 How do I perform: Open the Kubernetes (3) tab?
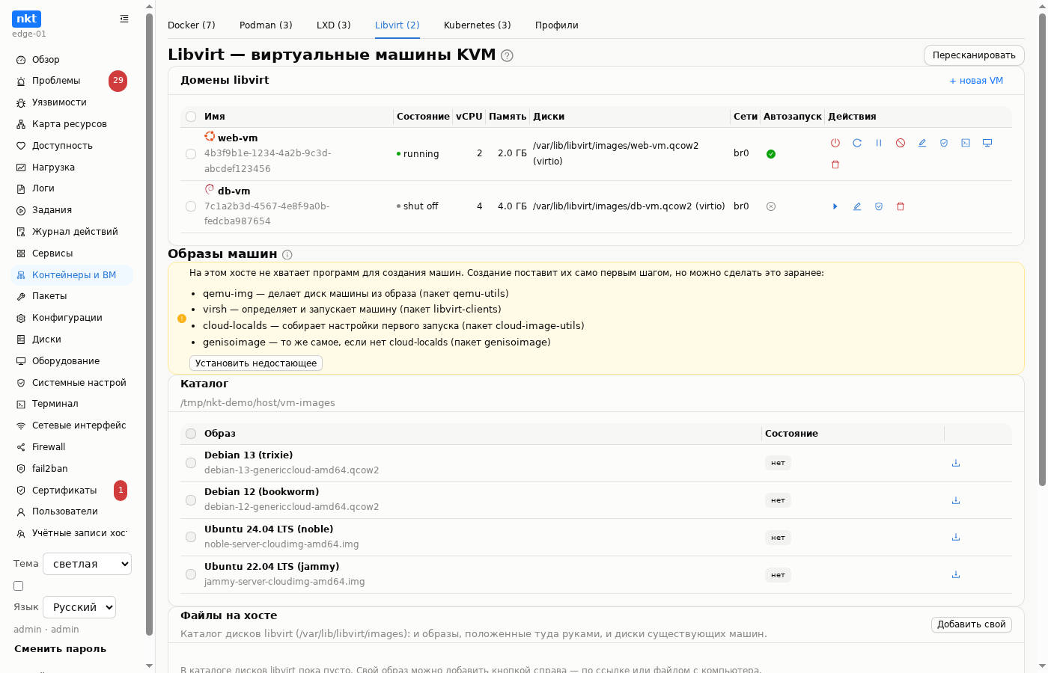coord(478,25)
